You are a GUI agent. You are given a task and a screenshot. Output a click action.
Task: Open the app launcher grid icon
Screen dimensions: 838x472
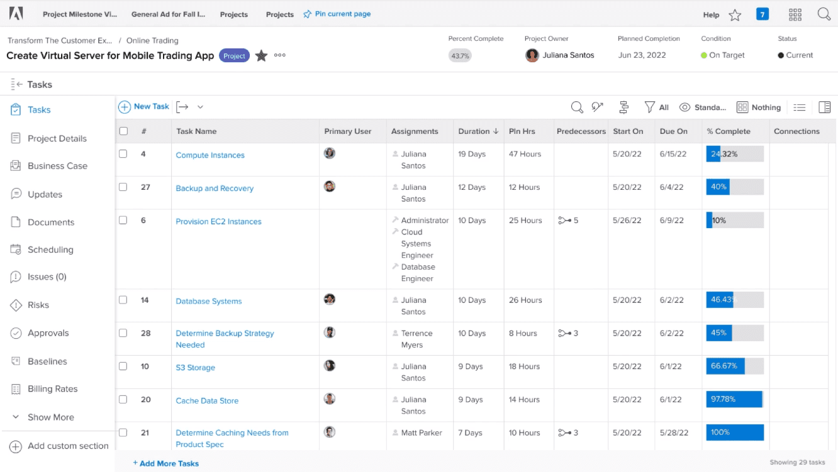[x=795, y=13]
